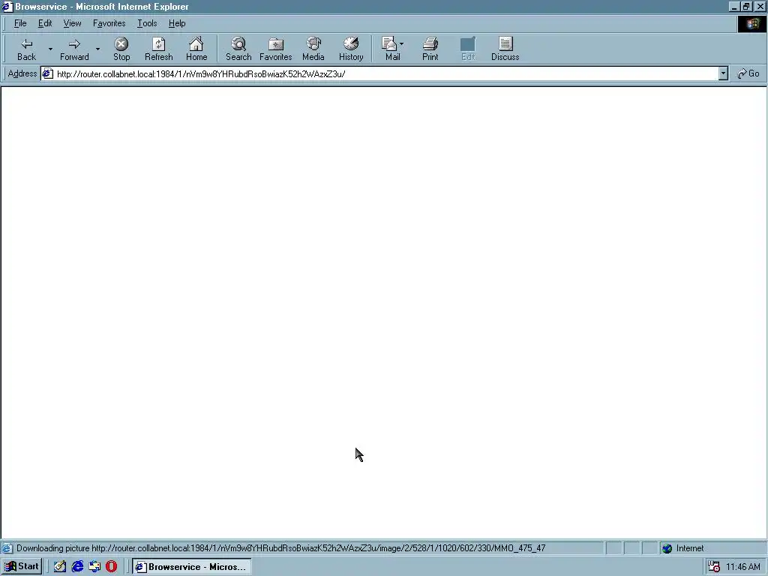Open the Back button history dropdown arrow

point(50,49)
